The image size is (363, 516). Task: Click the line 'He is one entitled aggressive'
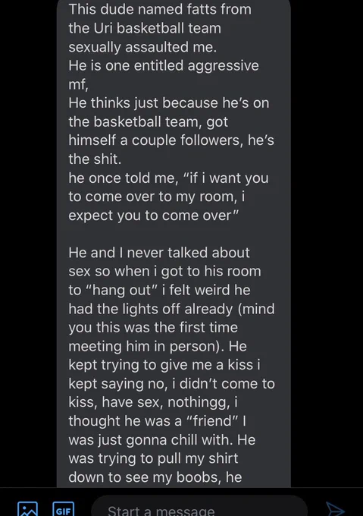(164, 66)
